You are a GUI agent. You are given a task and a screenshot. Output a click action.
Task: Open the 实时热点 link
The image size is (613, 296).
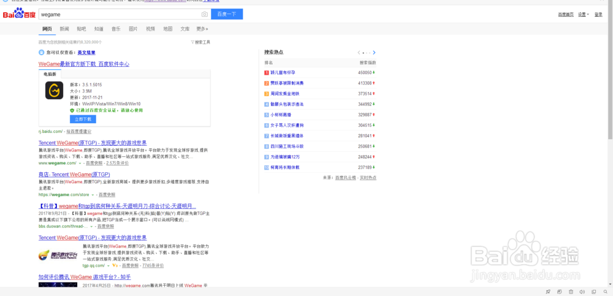click(x=368, y=178)
